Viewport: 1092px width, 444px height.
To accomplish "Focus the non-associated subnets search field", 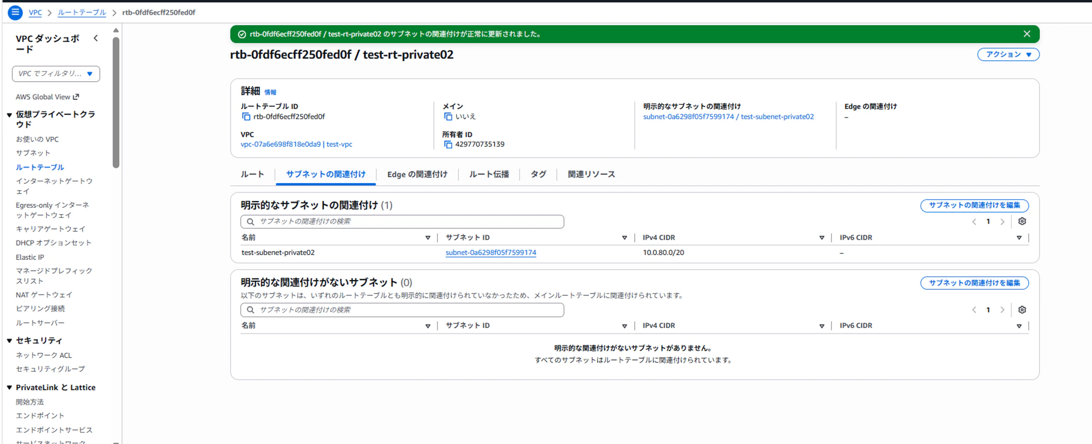I will [402, 310].
